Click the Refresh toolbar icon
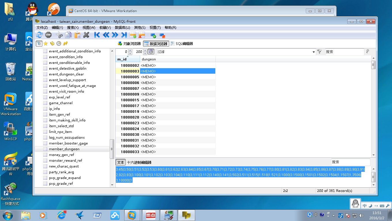This screenshot has height=221, width=392. point(39,35)
